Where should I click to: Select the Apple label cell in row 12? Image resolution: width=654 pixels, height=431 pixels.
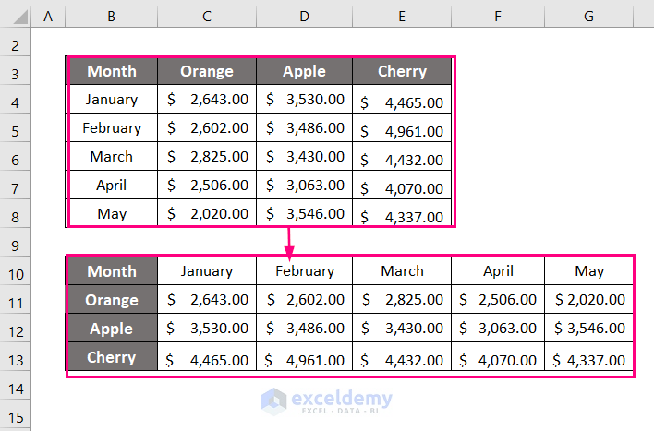tap(111, 329)
